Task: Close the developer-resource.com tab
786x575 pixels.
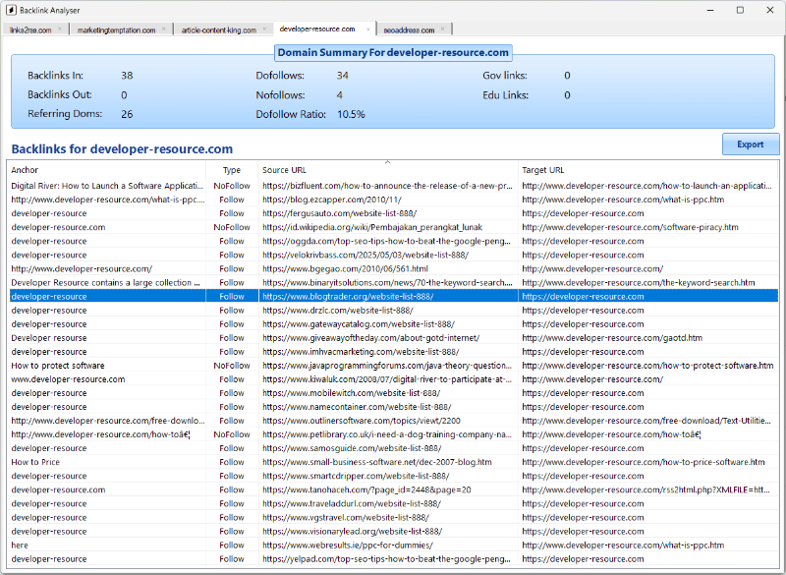Action: (x=367, y=29)
